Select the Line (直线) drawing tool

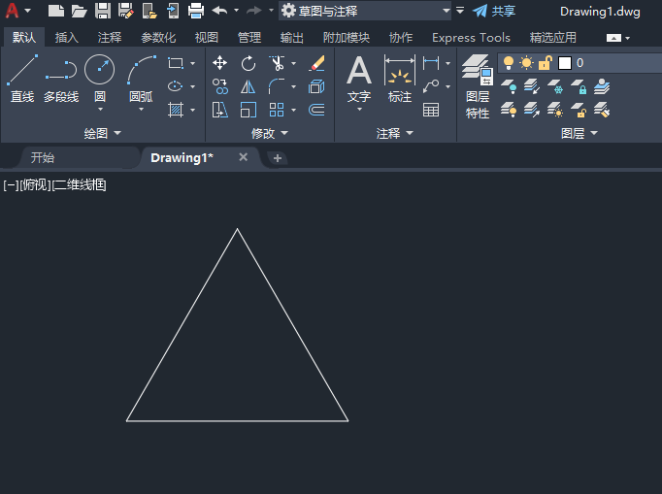21,78
